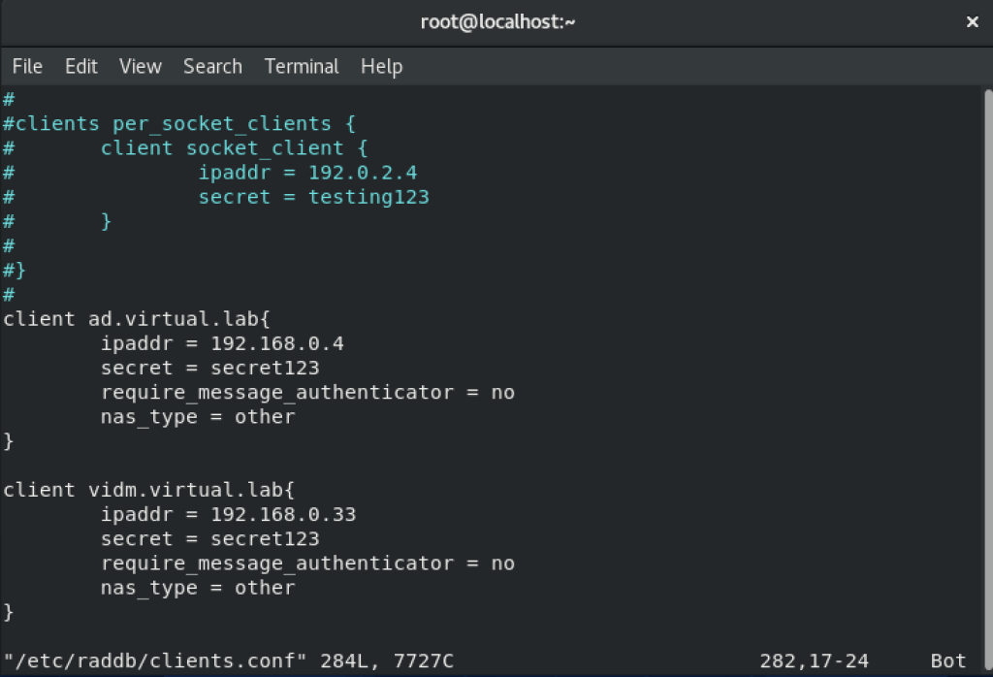Click the ipaddr value 192.168.0.4
993x677 pixels.
coord(277,343)
